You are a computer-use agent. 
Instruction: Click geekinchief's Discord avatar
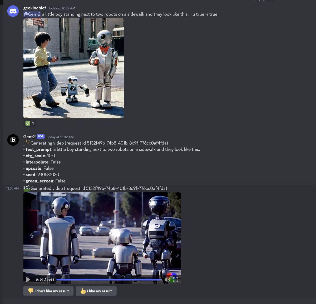point(13,11)
